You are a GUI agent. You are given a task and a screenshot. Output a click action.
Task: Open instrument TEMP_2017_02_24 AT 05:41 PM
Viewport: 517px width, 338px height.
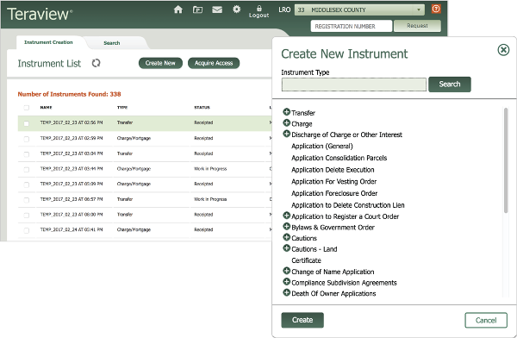pyautogui.click(x=72, y=229)
